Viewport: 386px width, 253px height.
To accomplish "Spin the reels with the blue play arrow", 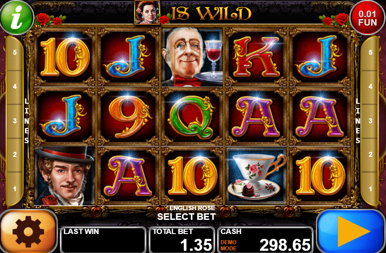I will click(x=351, y=231).
